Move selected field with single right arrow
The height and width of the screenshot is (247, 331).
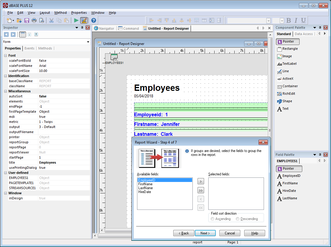[201, 181]
